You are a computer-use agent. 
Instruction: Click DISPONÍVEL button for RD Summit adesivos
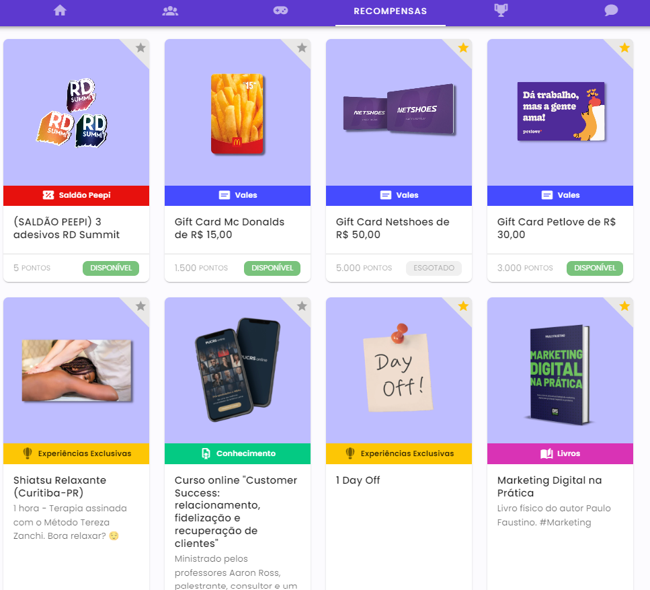(111, 268)
